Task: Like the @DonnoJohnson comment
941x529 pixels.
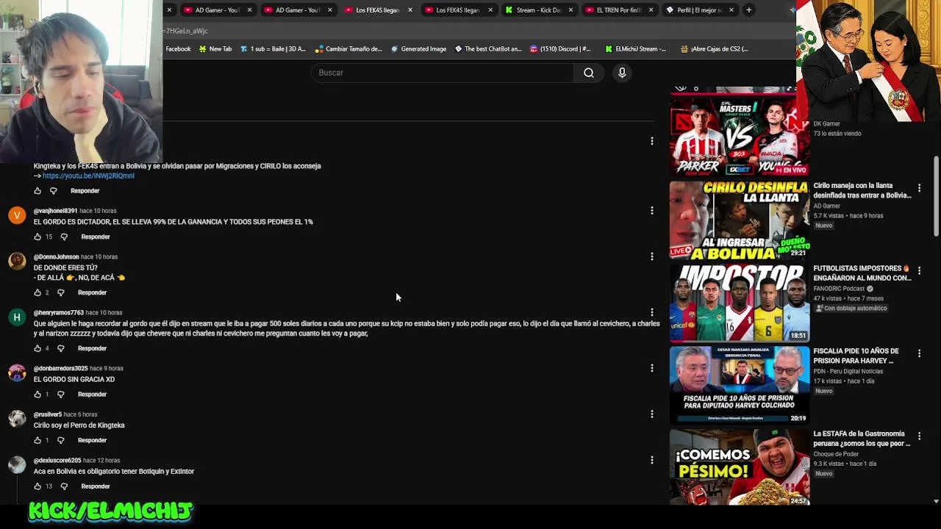Action: [37, 292]
